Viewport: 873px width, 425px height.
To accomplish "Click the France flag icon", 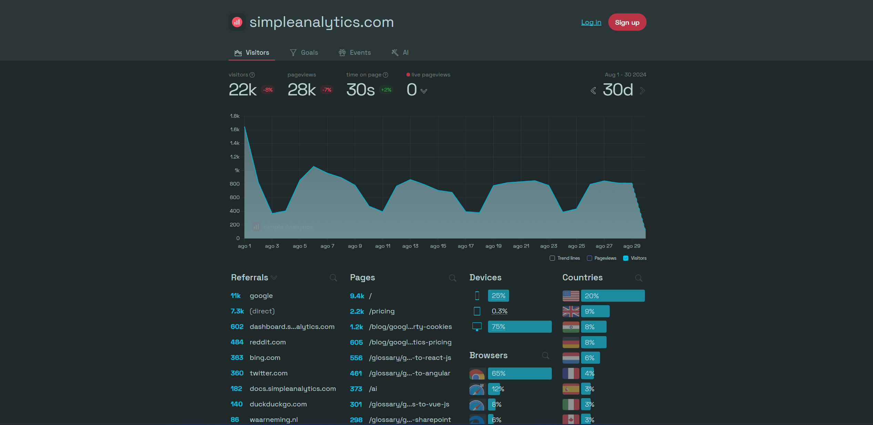I will (571, 373).
